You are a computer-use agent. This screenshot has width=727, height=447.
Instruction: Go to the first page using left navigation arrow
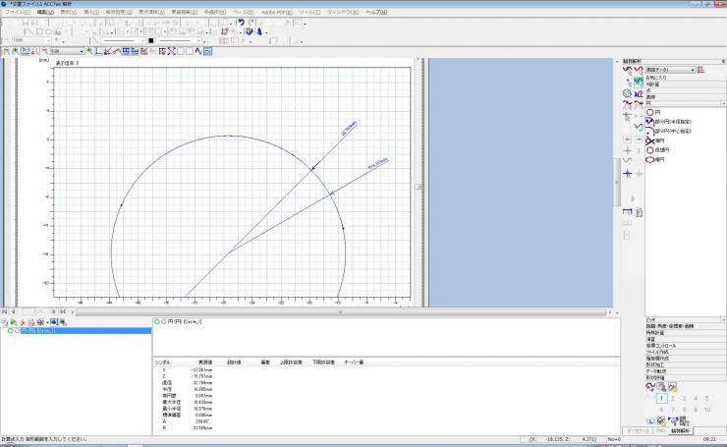point(5,311)
